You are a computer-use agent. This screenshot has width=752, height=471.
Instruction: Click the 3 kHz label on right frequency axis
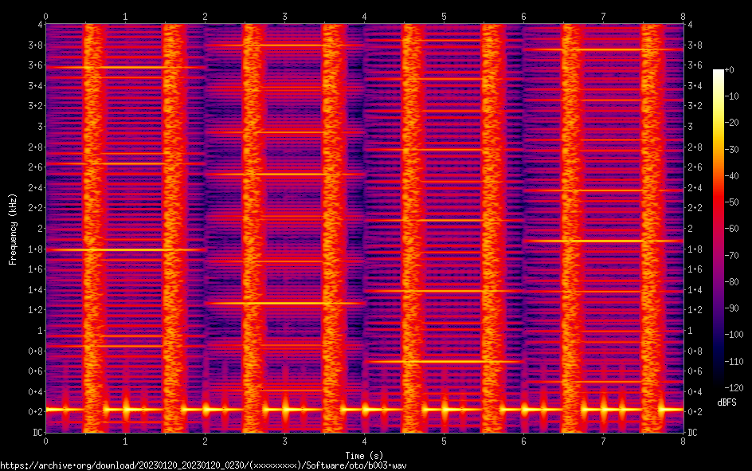point(691,127)
